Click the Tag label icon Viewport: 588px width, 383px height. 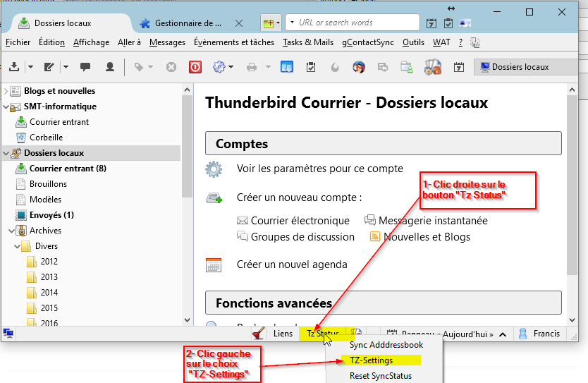[x=139, y=67]
